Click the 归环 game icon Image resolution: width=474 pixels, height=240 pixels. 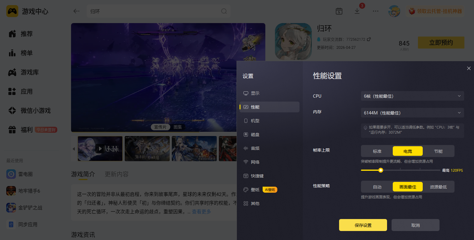point(293,41)
